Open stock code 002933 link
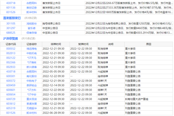 tap(11, 67)
